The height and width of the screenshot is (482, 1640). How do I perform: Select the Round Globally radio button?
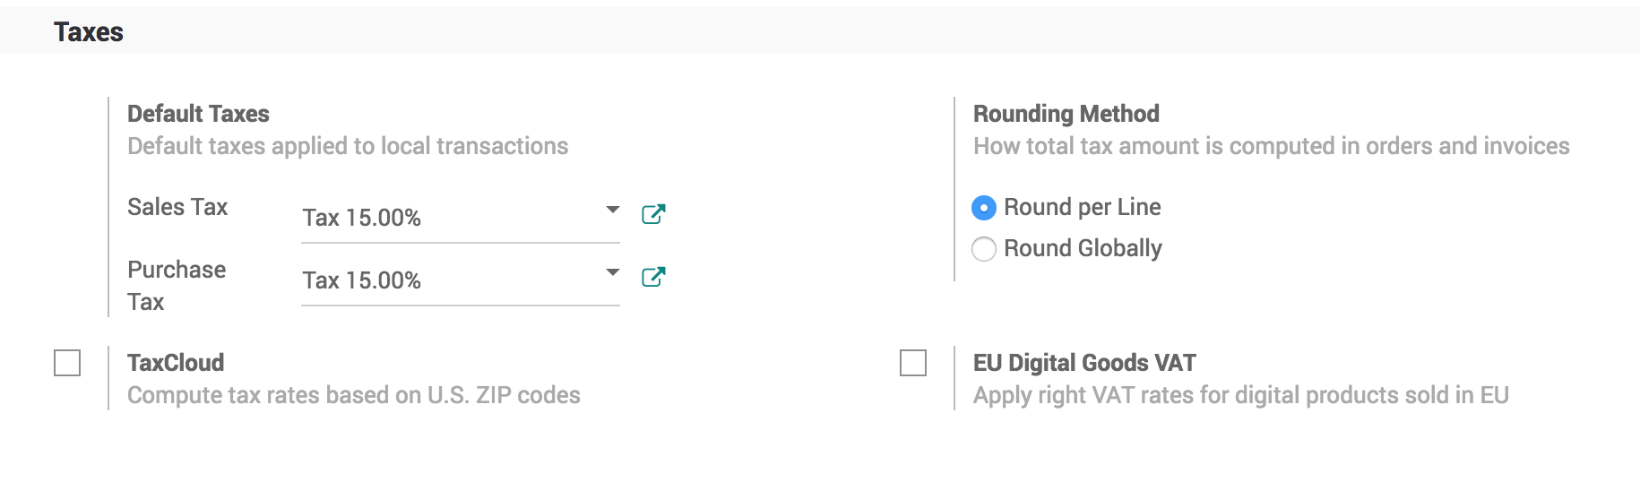click(984, 249)
